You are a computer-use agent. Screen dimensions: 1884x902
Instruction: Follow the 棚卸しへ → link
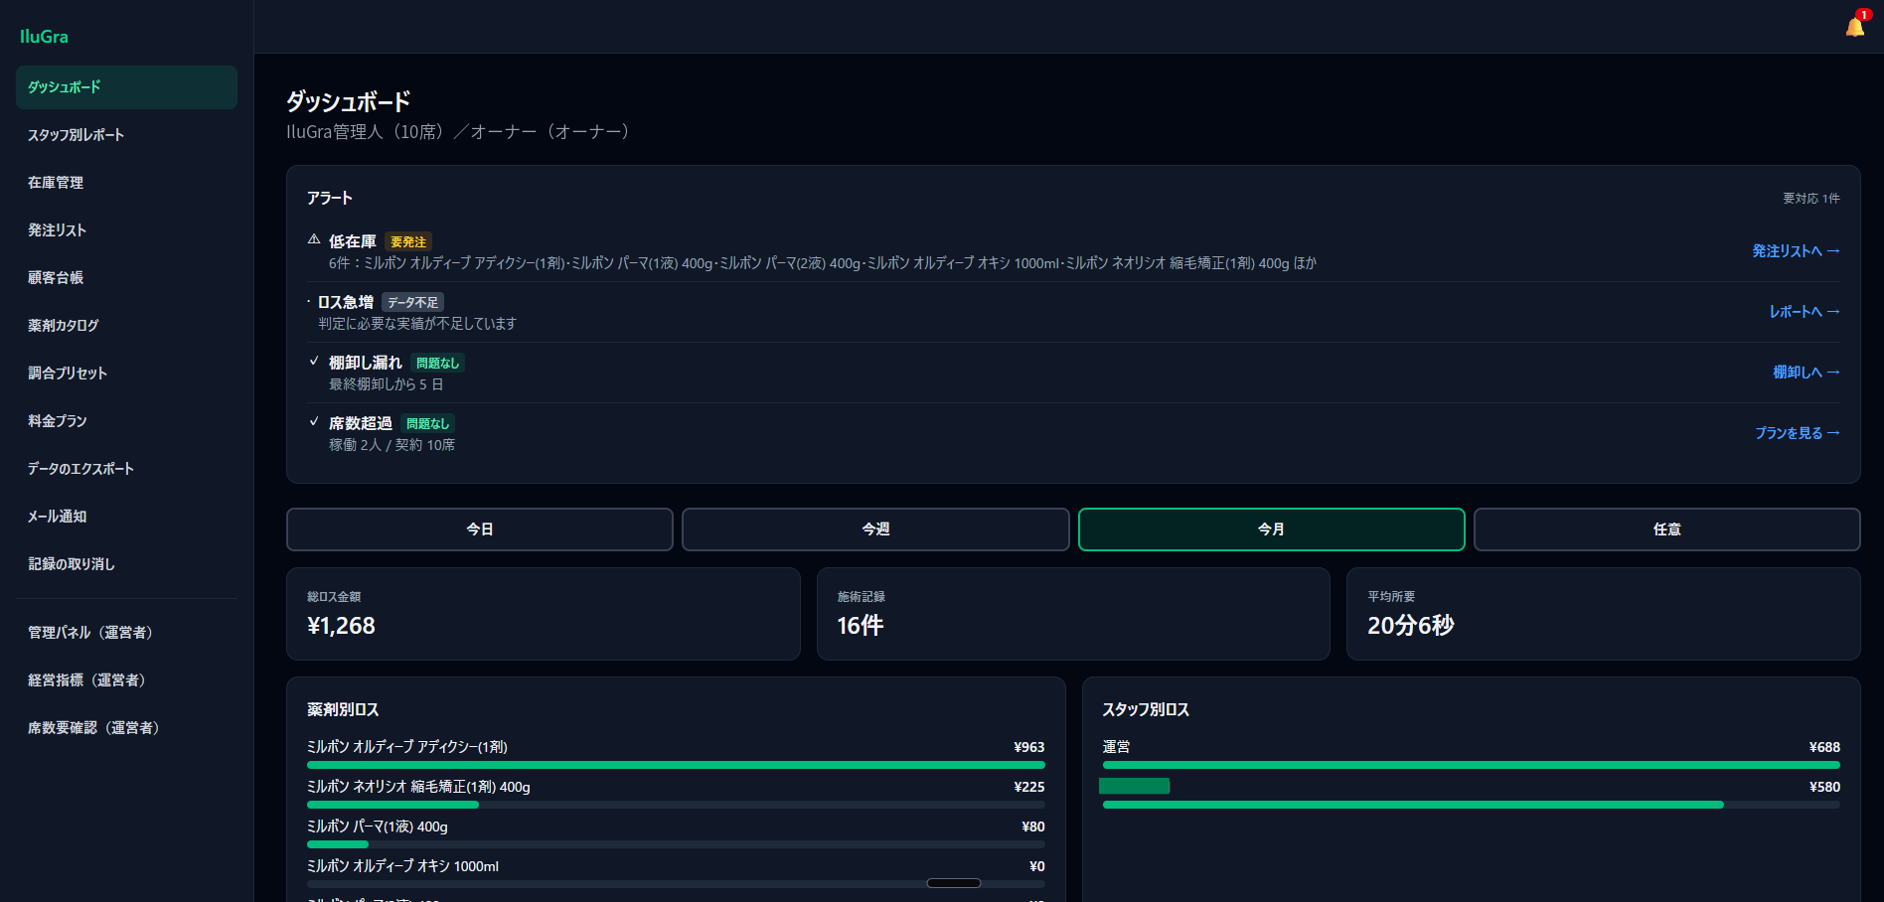point(1806,373)
